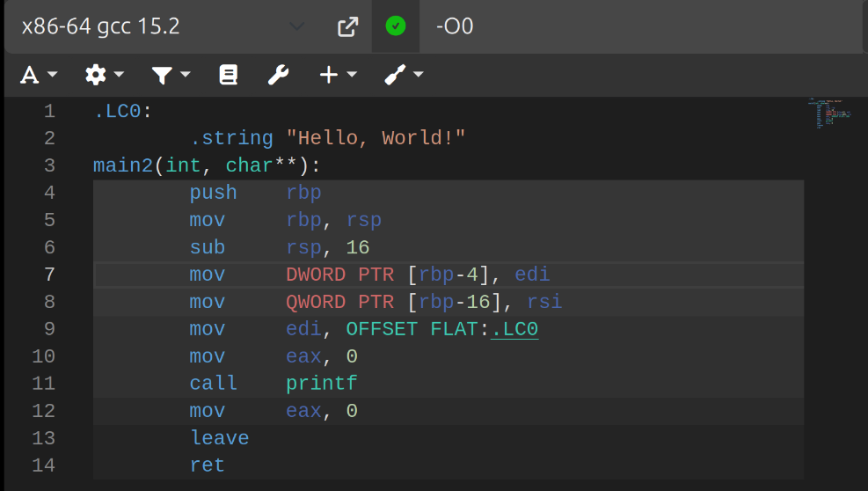Open the add tool menu

[x=404, y=74]
